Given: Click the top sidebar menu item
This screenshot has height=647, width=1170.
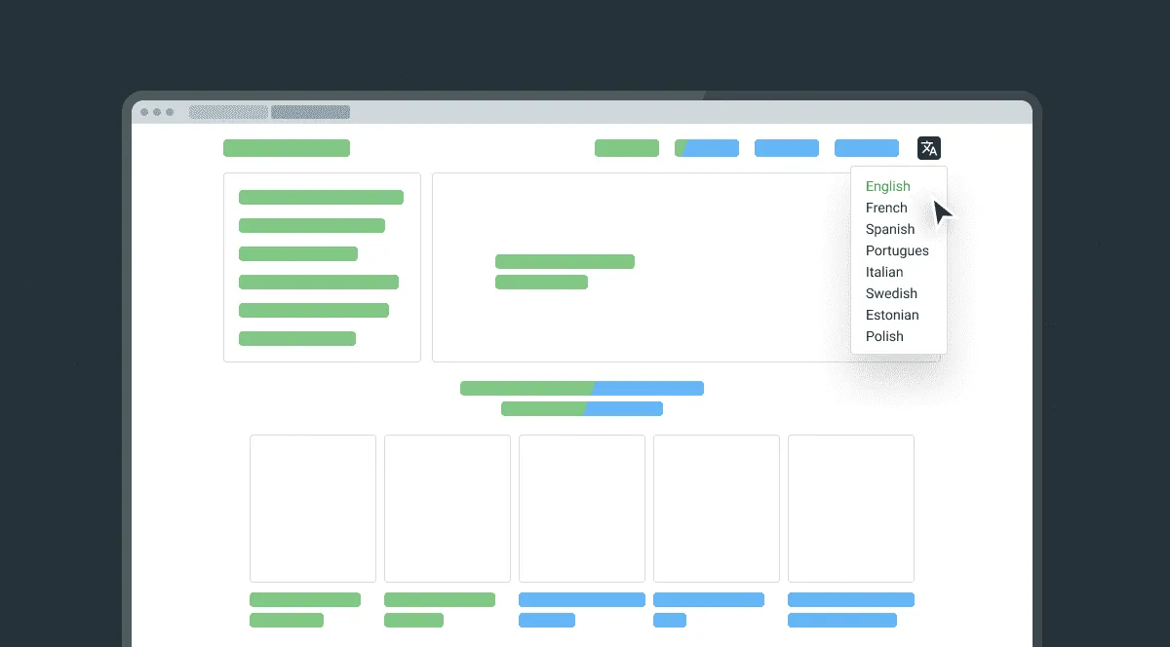Looking at the screenshot, I should pyautogui.click(x=321, y=198).
